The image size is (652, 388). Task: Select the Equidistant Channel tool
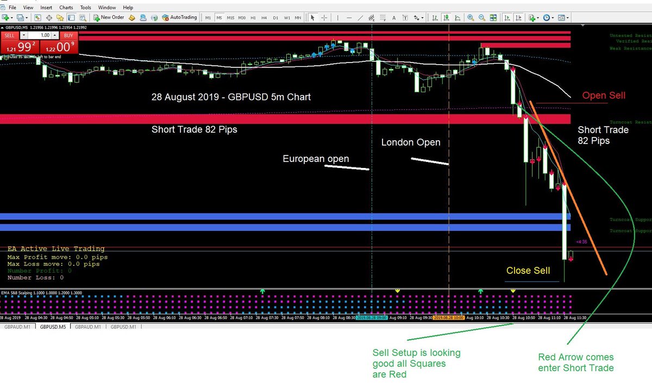371,17
